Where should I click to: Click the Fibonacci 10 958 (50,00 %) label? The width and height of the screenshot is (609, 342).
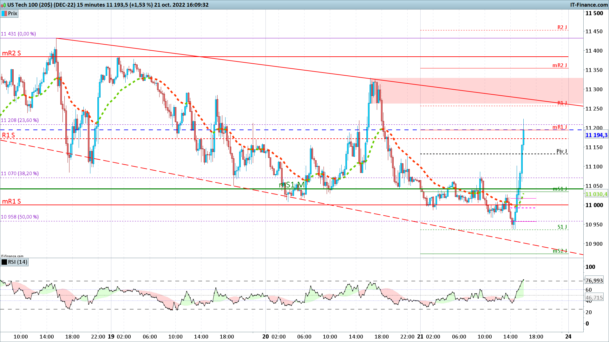tap(20, 217)
